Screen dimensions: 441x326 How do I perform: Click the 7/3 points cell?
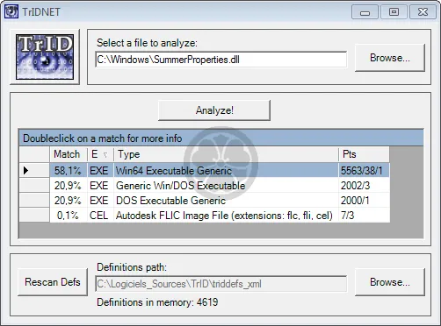pos(364,216)
